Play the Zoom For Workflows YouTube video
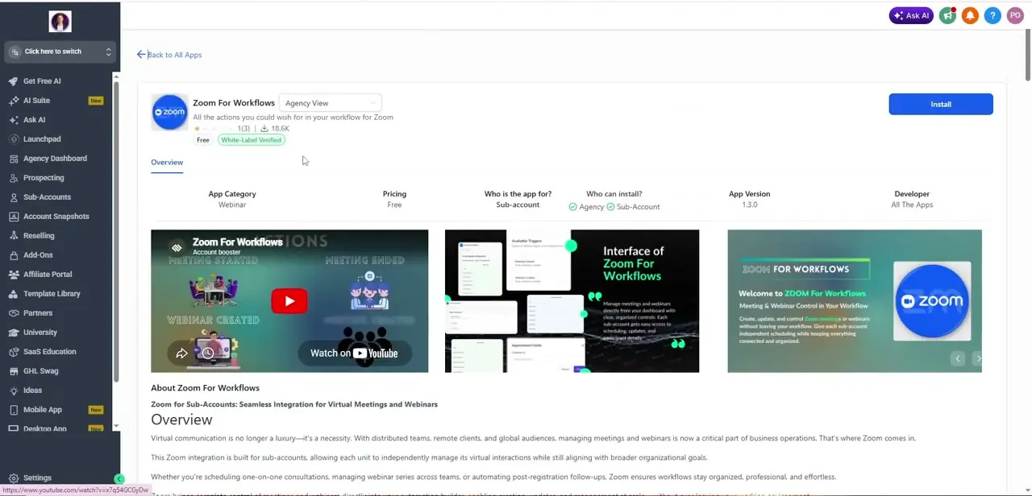 [289, 301]
